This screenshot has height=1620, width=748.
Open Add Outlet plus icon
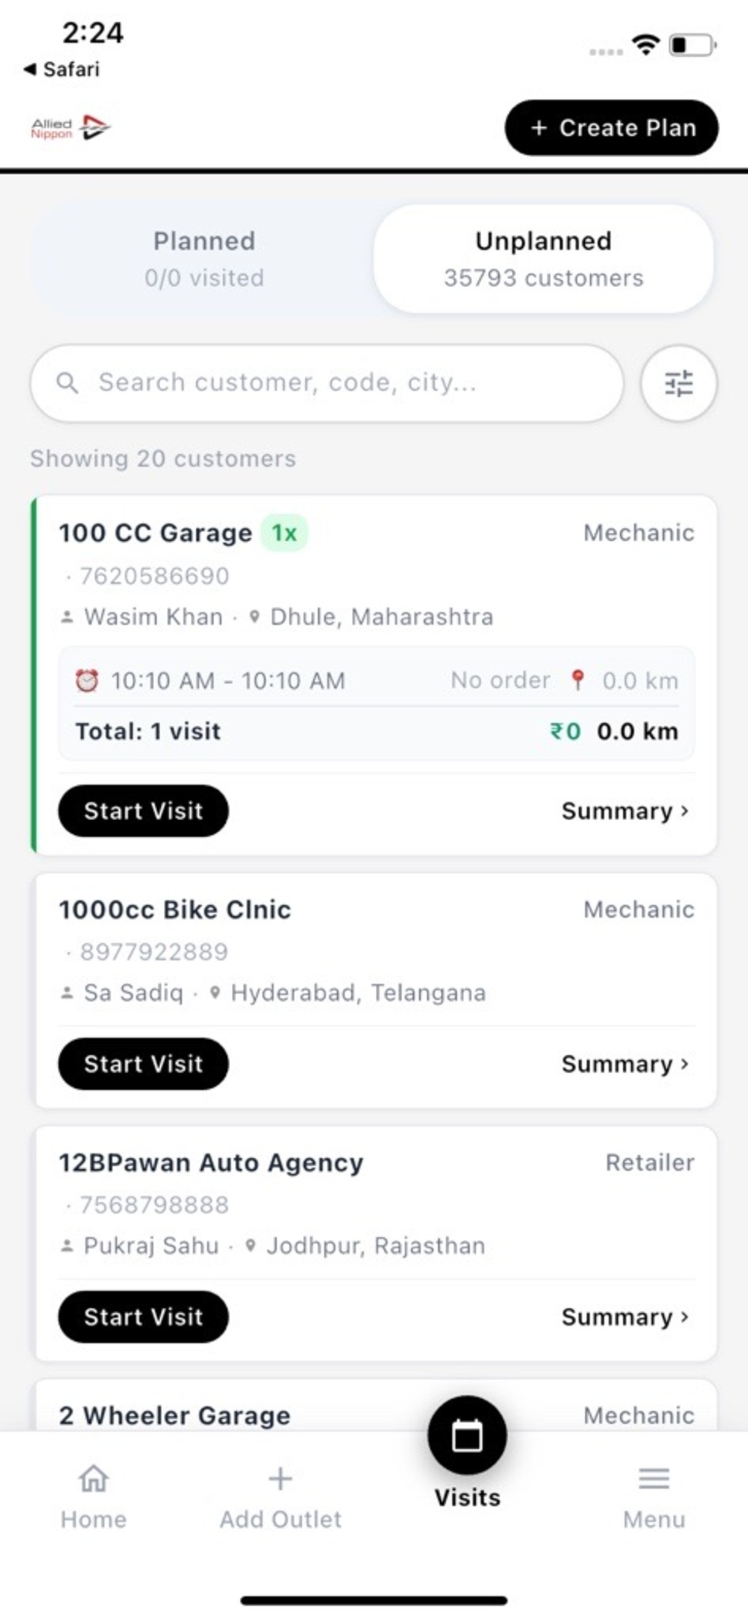pos(280,1478)
